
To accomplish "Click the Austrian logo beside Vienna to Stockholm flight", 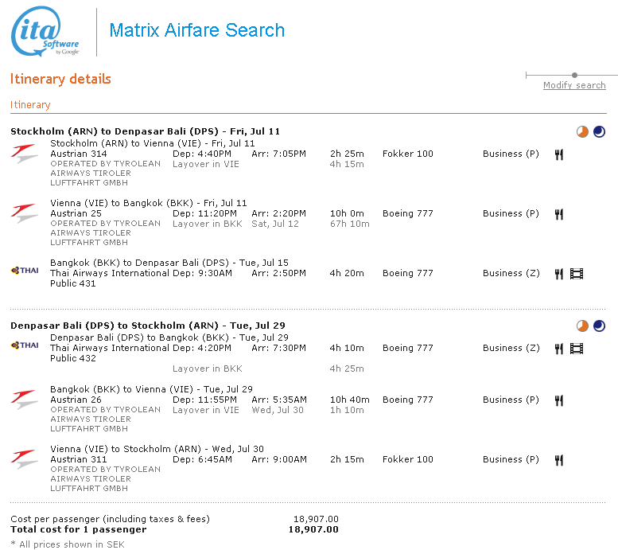I will (24, 458).
